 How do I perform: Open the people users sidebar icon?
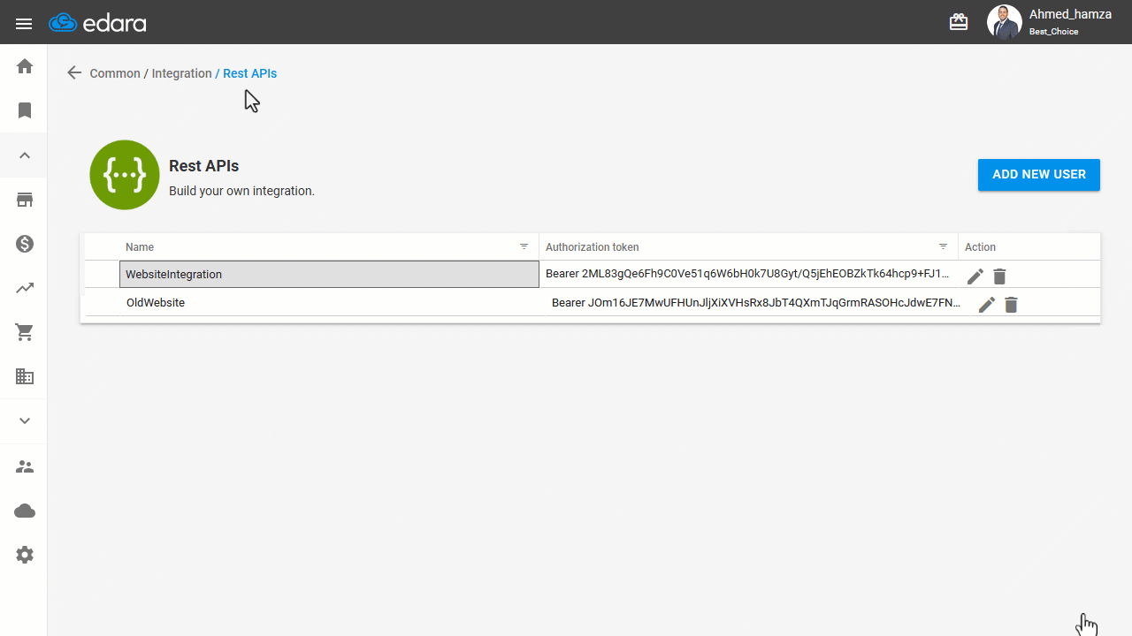[x=25, y=466]
